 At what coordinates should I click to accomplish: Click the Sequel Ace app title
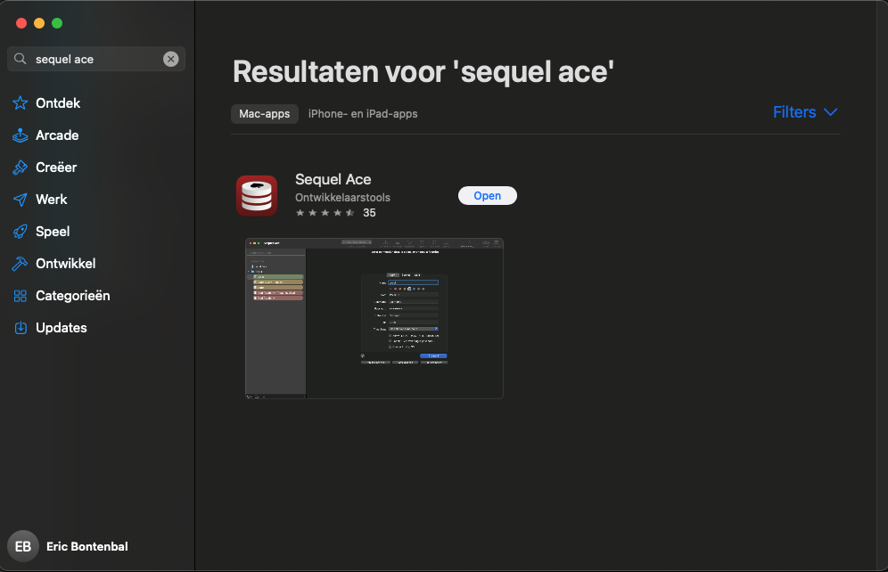[x=333, y=179]
